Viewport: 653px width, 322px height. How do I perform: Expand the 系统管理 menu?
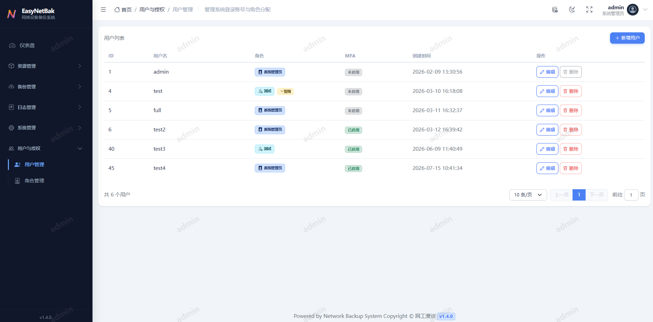click(46, 128)
